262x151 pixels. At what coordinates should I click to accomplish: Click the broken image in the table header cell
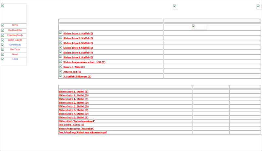pyautogui.click(x=199, y=27)
